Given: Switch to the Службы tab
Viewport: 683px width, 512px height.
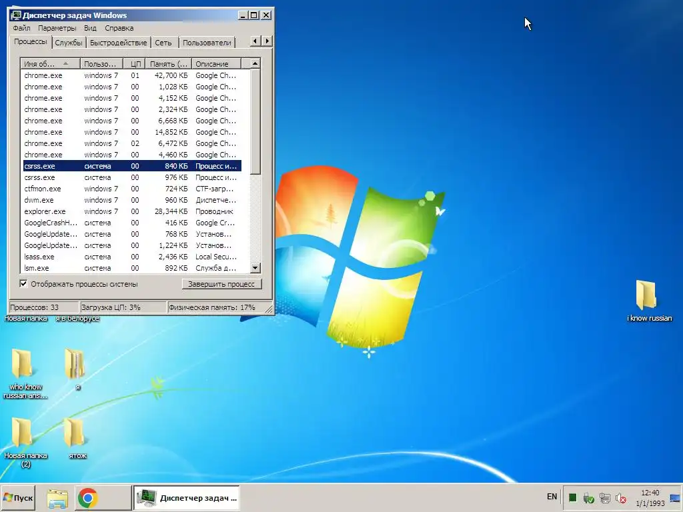Looking at the screenshot, I should 69,43.
